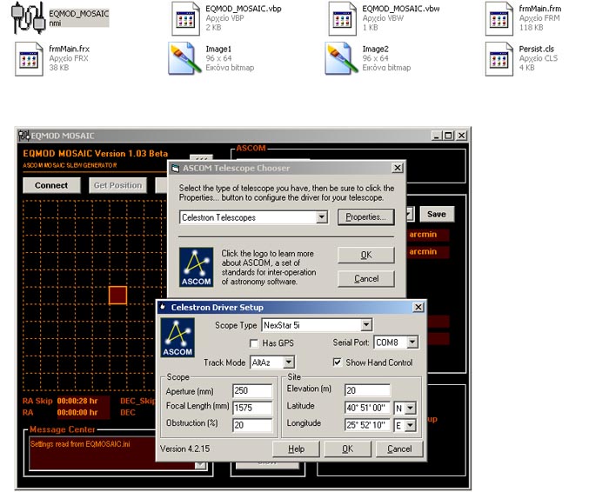Open the Celestron Telescopes dropdown
Image resolution: width=609 pixels, height=492 pixels.
322,217
